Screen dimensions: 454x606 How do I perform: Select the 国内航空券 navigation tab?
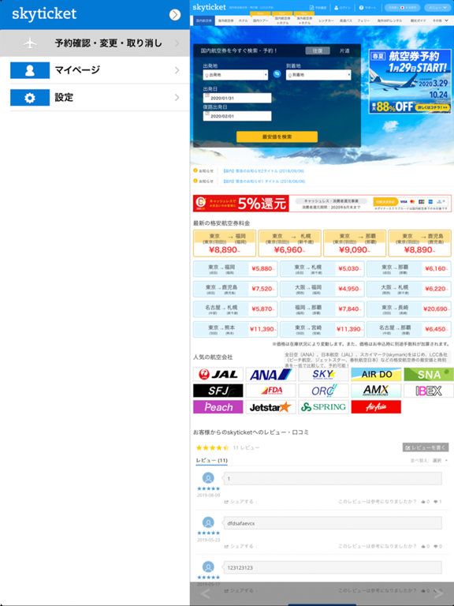pos(203,21)
